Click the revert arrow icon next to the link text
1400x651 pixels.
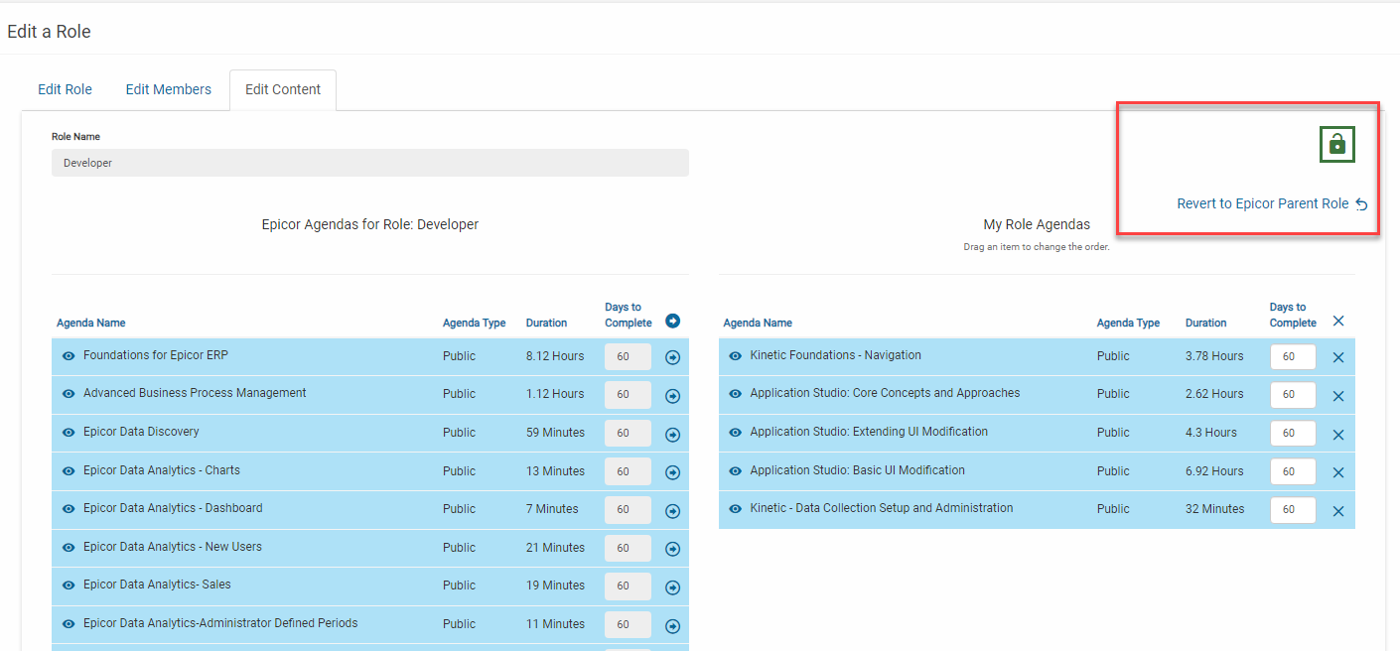coord(1361,203)
